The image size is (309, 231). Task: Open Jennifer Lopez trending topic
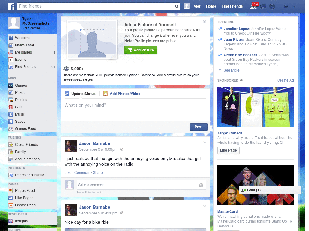236,29
